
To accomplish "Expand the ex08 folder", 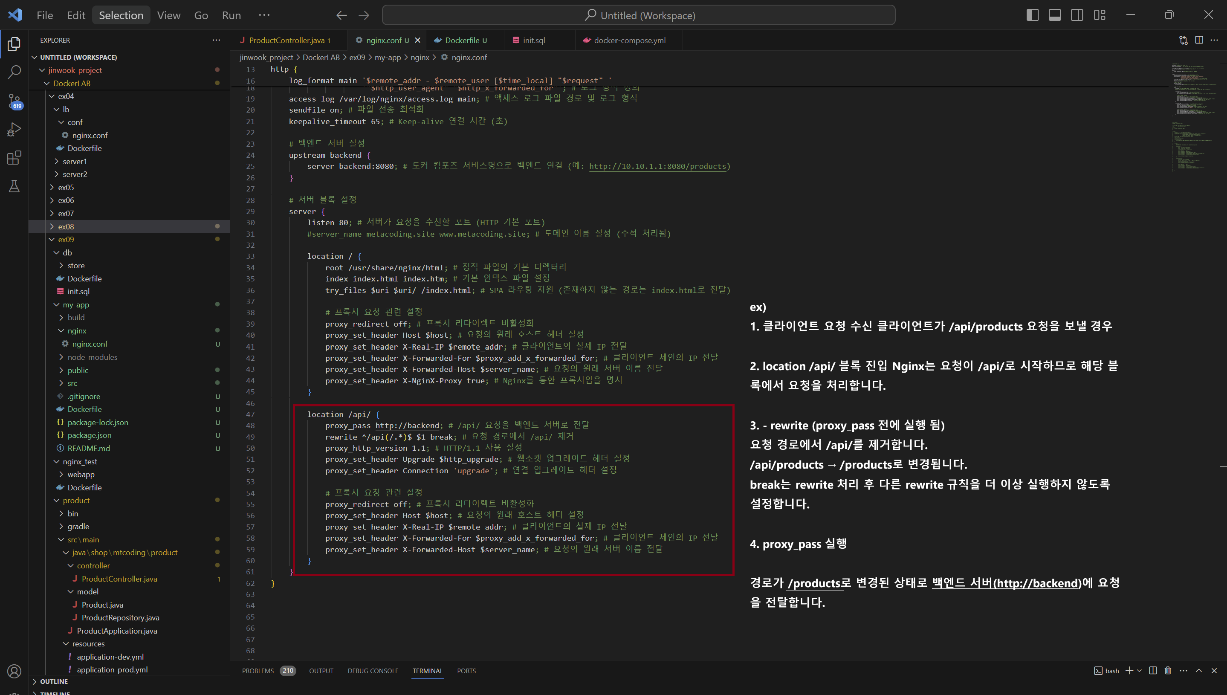I will click(x=66, y=226).
